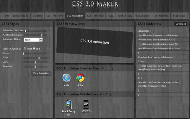Open the CSS Transform tab
190x119 pixels.
tap(54, 16)
